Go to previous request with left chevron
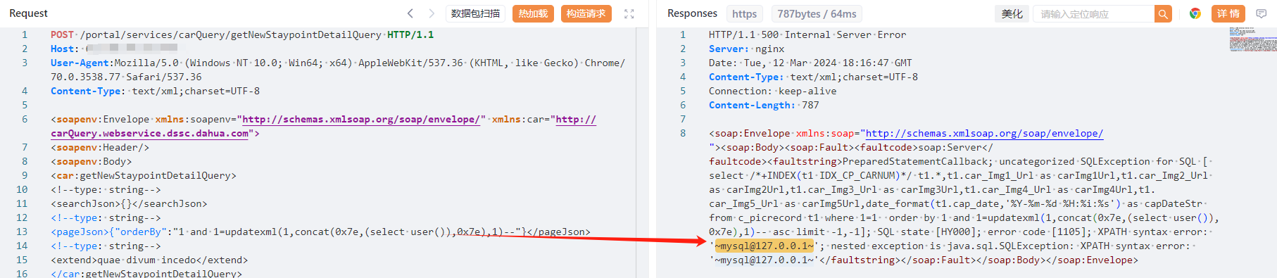The width and height of the screenshot is (1277, 278). pos(410,13)
